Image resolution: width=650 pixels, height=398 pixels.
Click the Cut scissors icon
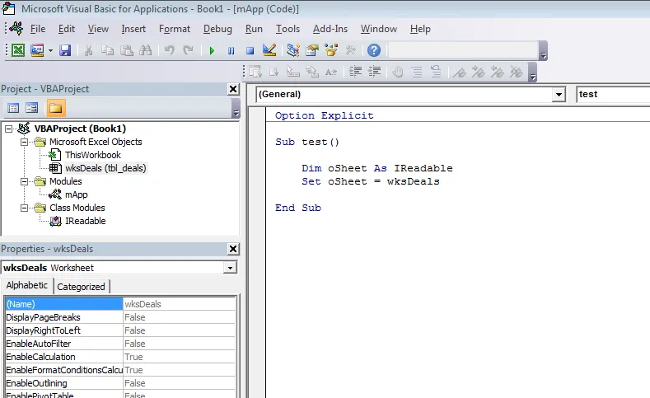point(88,50)
